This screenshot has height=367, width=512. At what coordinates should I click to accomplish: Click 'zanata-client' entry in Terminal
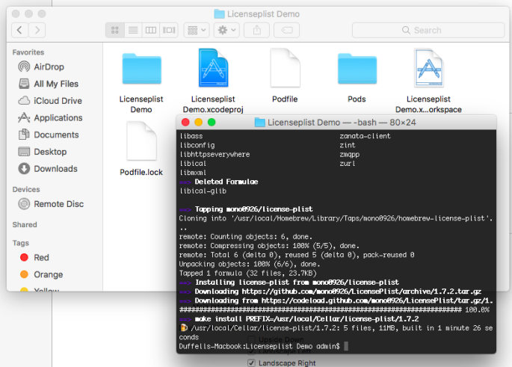tap(365, 136)
